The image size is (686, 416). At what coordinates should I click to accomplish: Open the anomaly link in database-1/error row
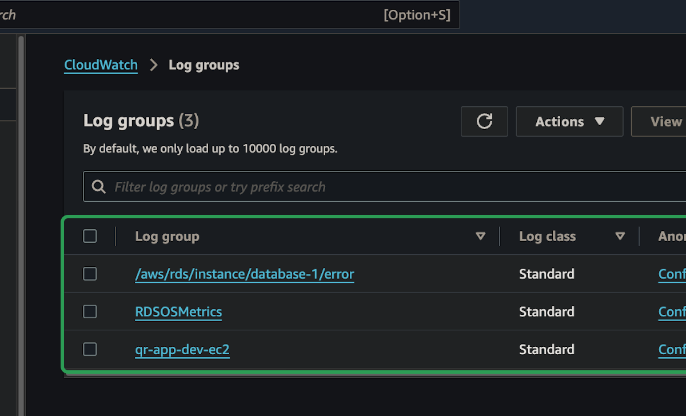672,274
